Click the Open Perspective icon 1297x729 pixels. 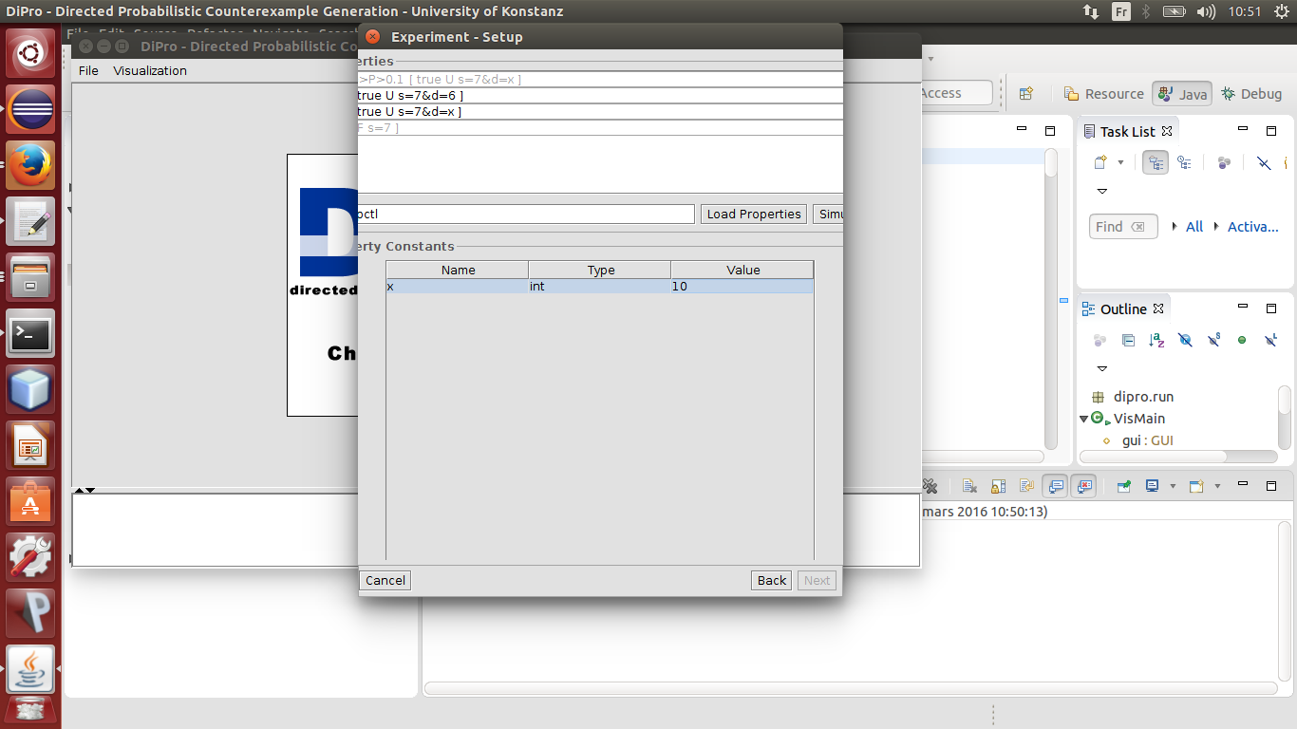(1025, 94)
